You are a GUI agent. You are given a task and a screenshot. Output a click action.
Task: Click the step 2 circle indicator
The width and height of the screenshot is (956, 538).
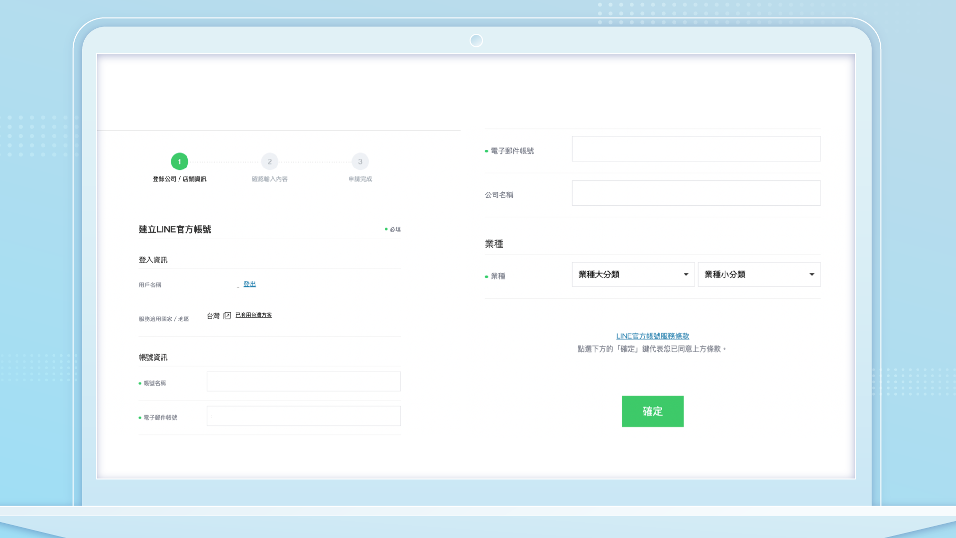click(270, 161)
